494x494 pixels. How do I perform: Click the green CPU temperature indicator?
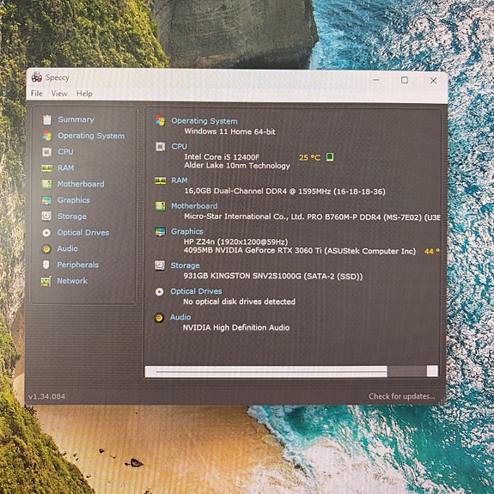click(x=330, y=157)
